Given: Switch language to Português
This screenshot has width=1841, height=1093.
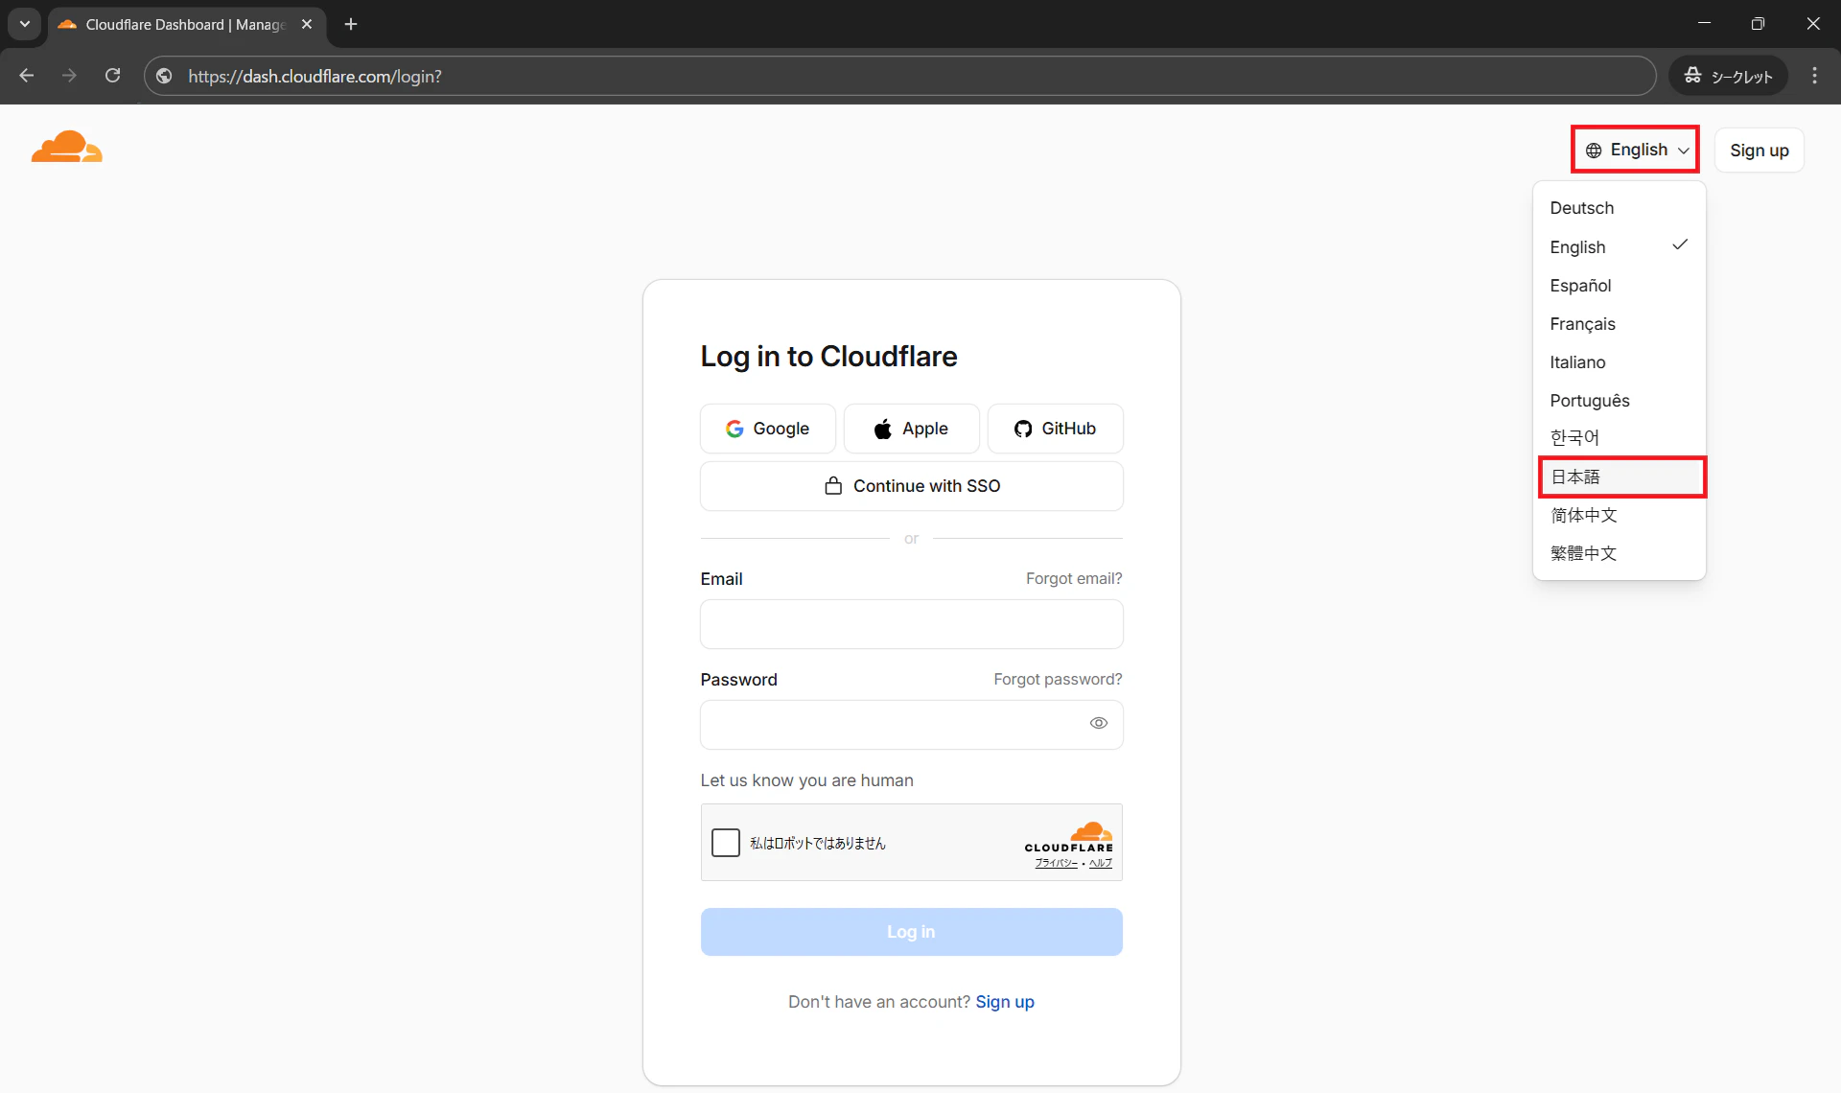Looking at the screenshot, I should 1620,400.
